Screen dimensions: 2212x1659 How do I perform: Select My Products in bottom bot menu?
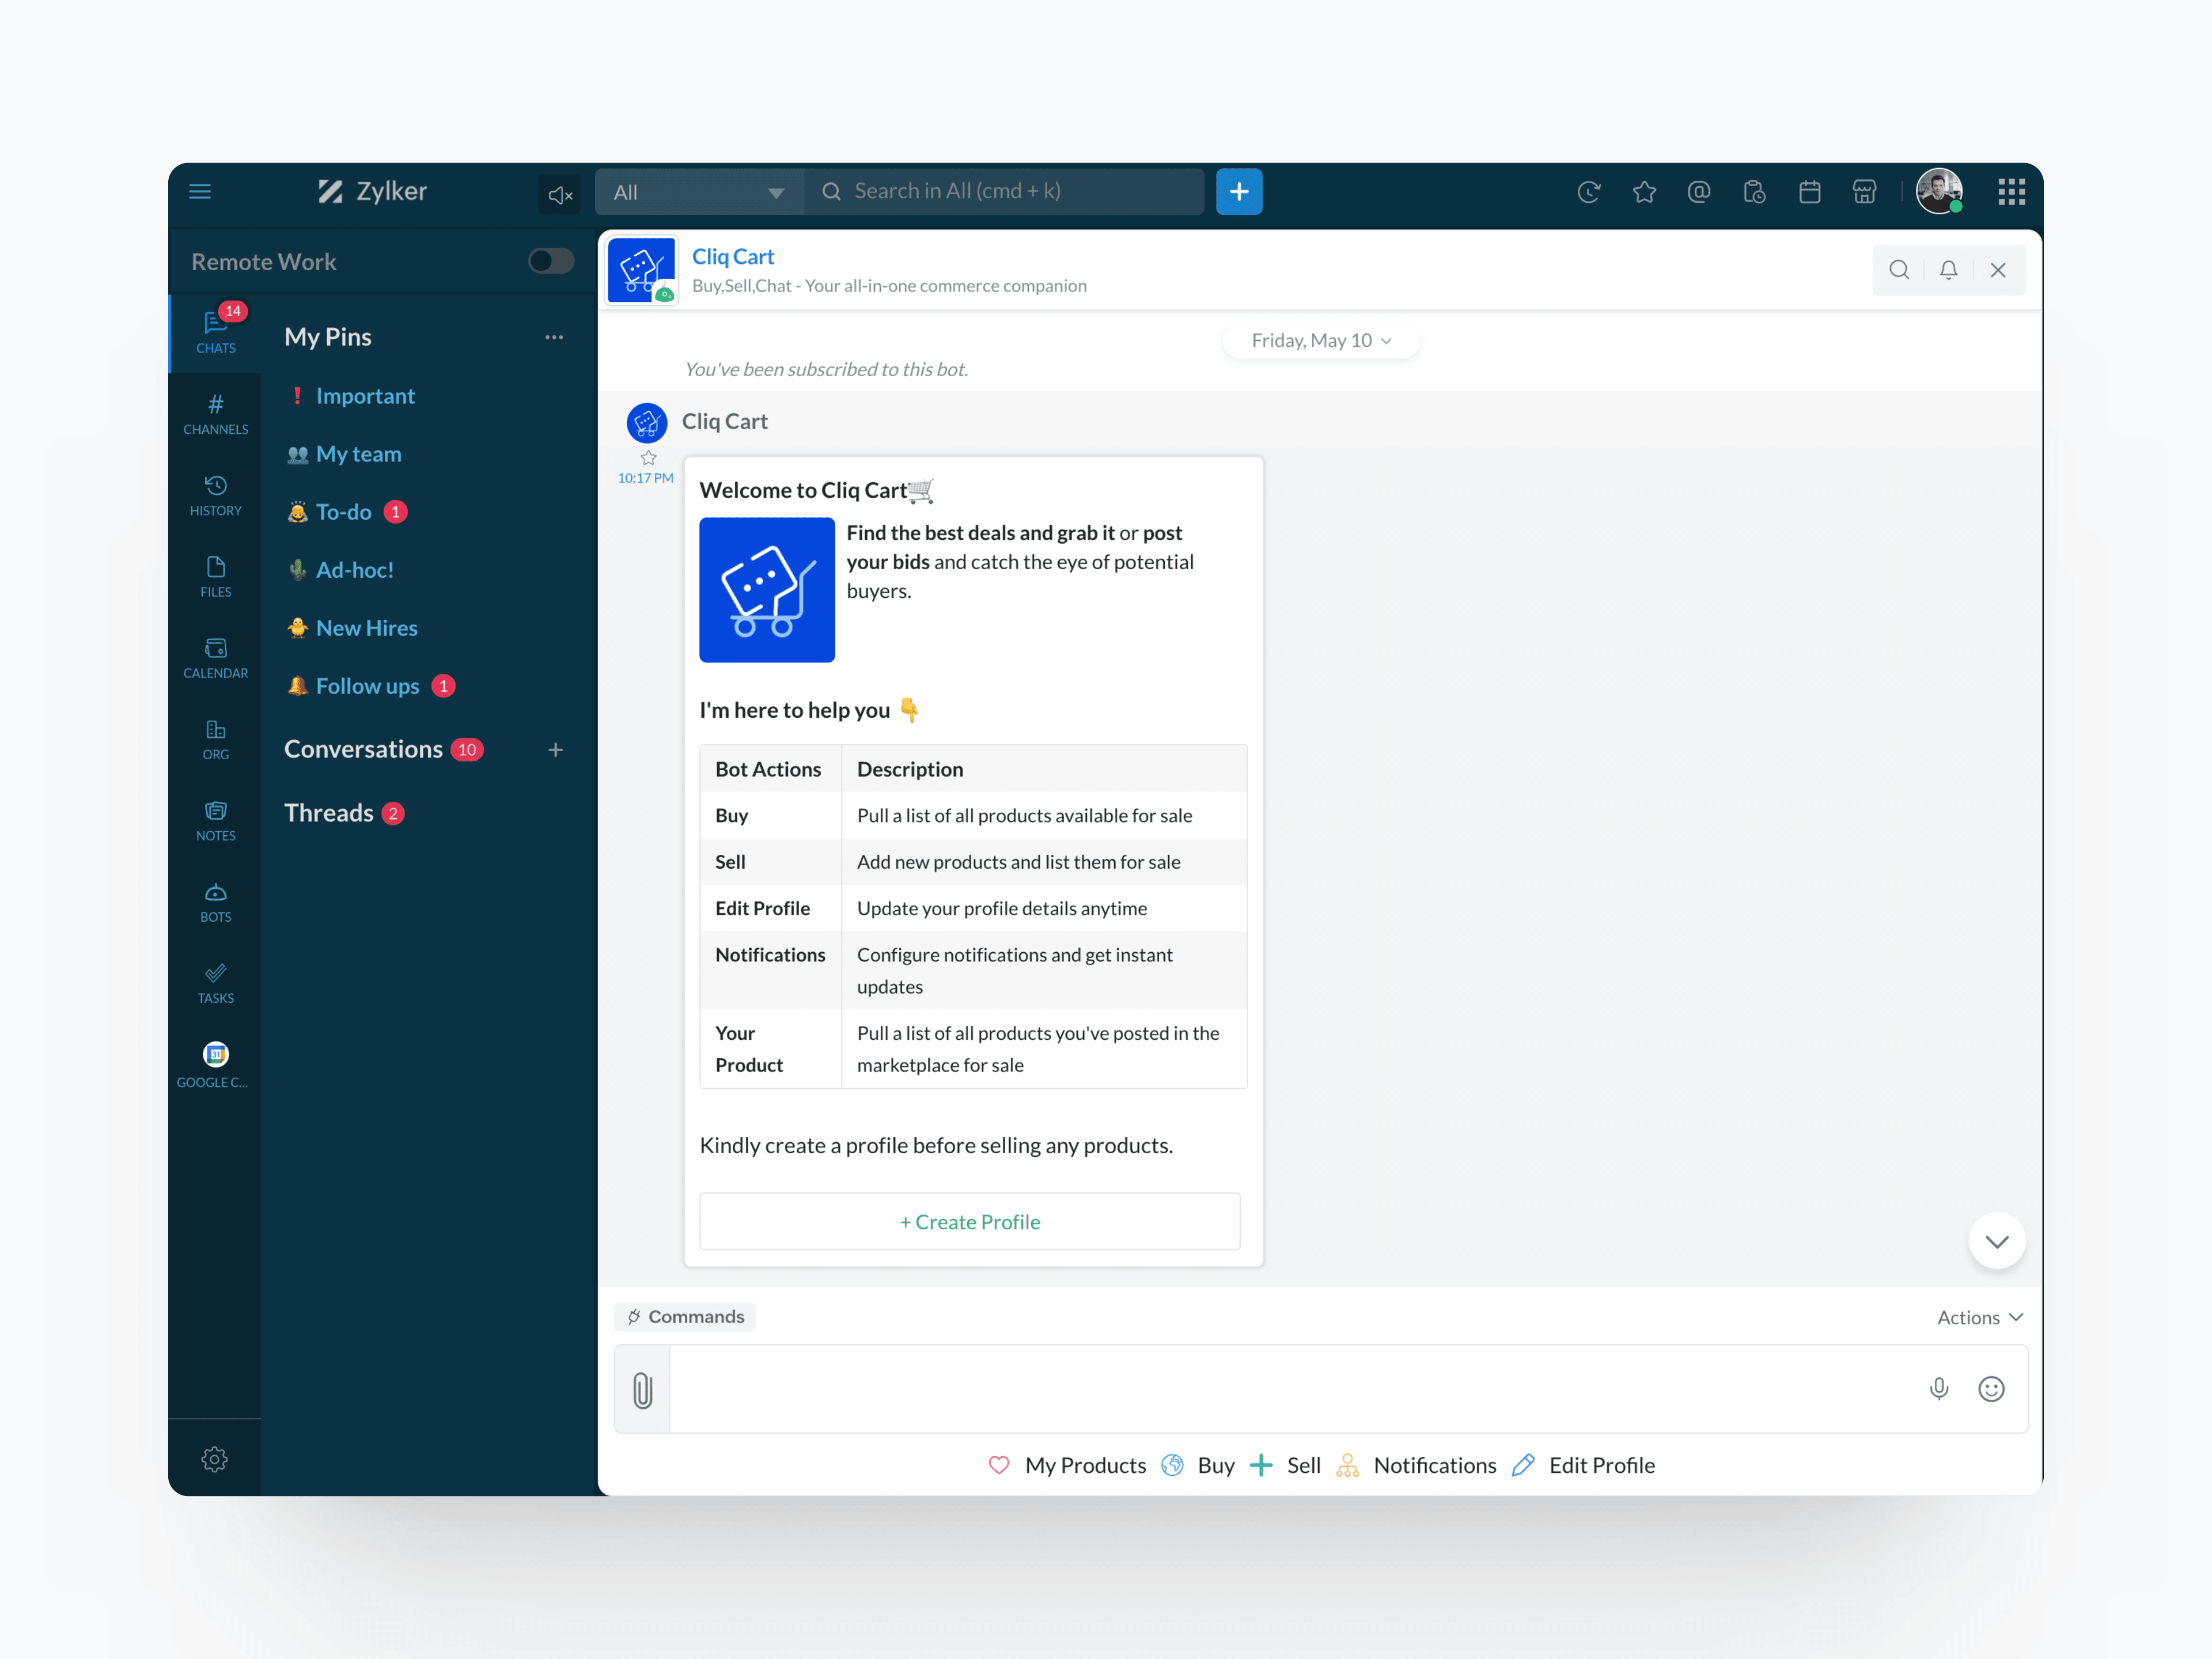pos(1084,1465)
